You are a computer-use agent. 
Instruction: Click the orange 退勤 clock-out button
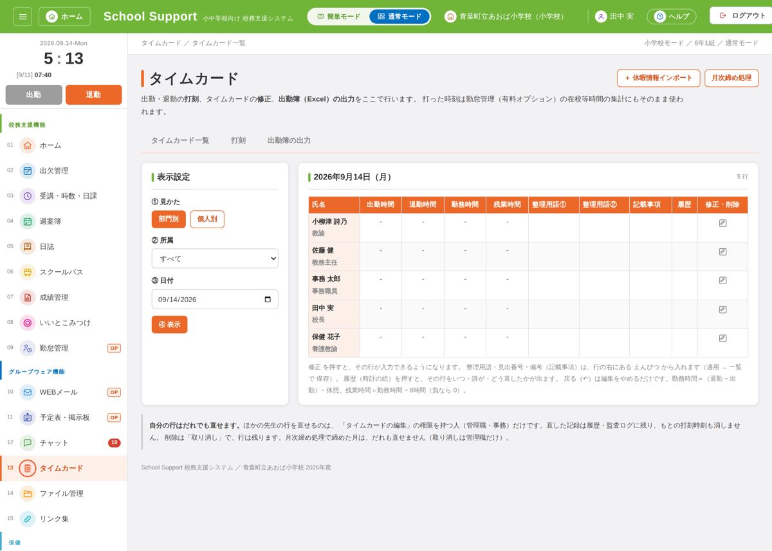click(x=93, y=95)
